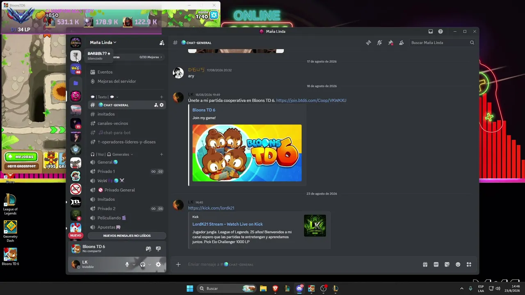Join the WoW voice channel
Screen dimensions: 525x295
tap(127, 181)
